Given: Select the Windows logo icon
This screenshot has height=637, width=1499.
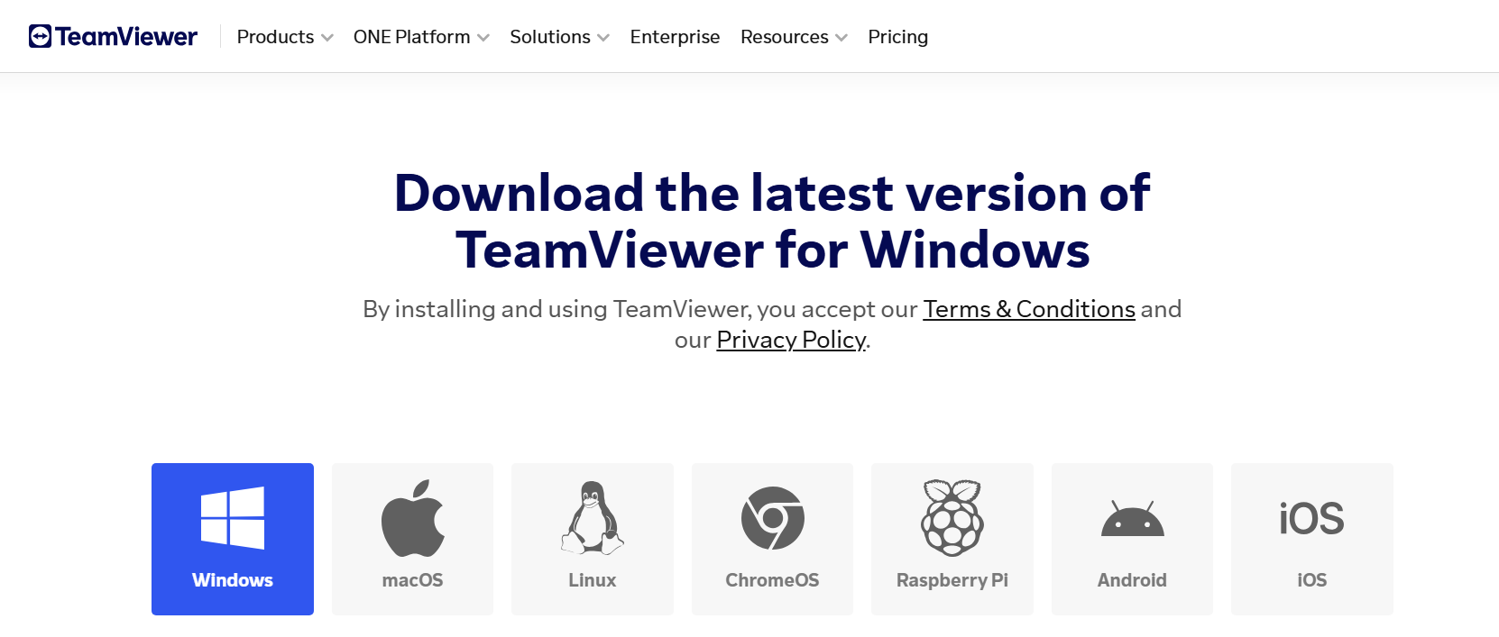Looking at the screenshot, I should 233,518.
